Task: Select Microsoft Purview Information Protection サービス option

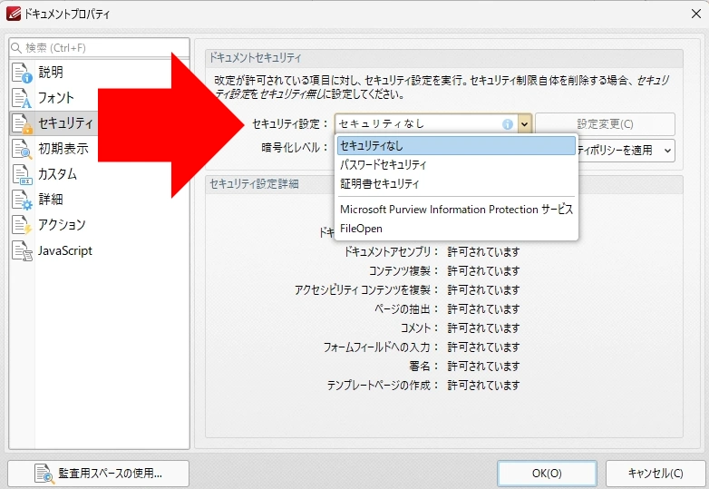Action: [x=456, y=209]
